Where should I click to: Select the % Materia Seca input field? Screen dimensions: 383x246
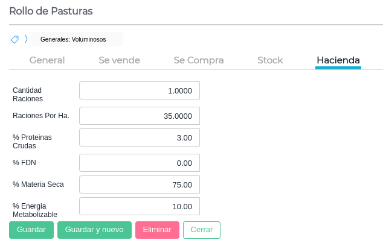coord(140,184)
